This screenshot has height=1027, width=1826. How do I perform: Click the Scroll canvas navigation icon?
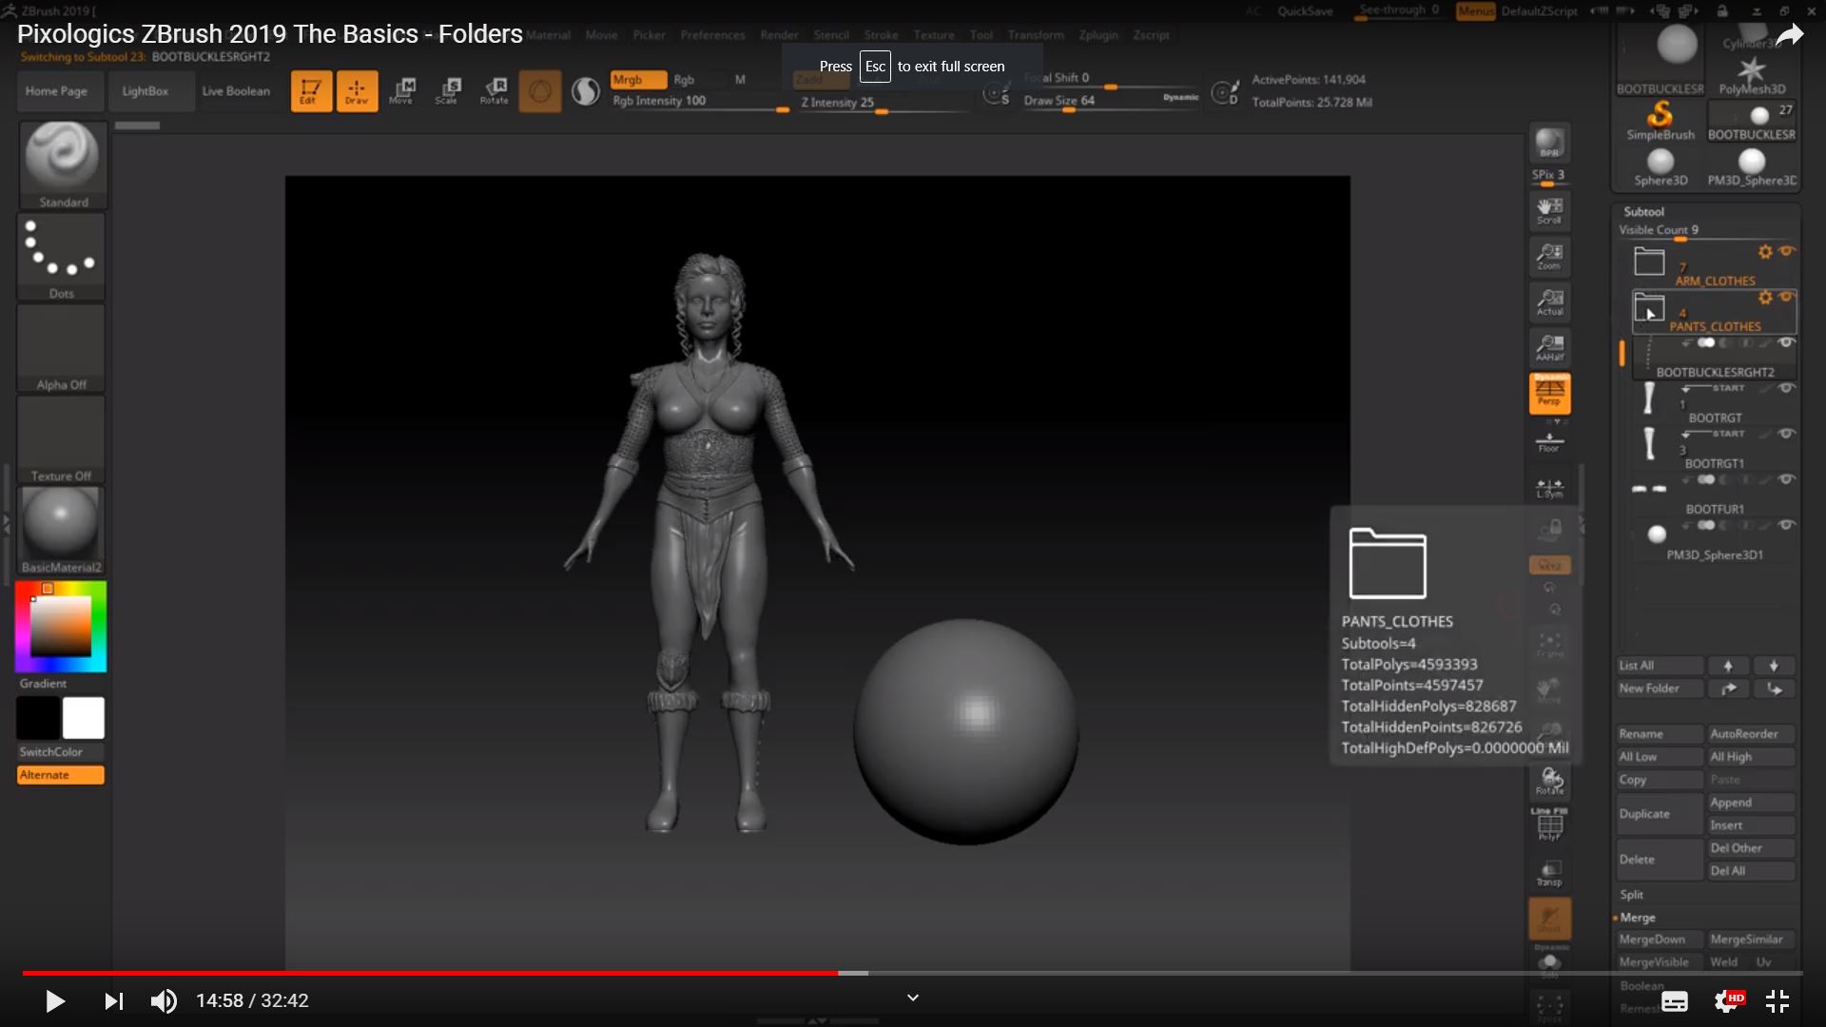coord(1549,211)
